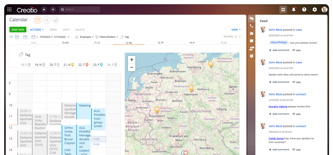Viewport: 333px width, 155px height.
Task: Open the chat sidebar icon
Action: 252,41
